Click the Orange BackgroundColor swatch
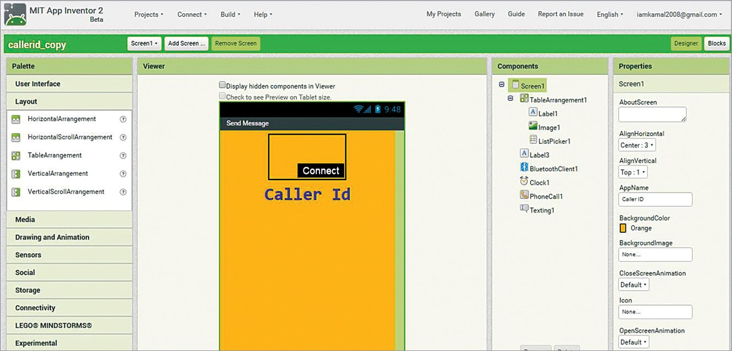The width and height of the screenshot is (732, 351). [x=623, y=228]
